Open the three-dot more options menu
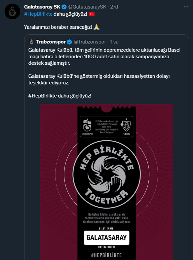The height and width of the screenshot is (260, 193). pyautogui.click(x=186, y=7)
